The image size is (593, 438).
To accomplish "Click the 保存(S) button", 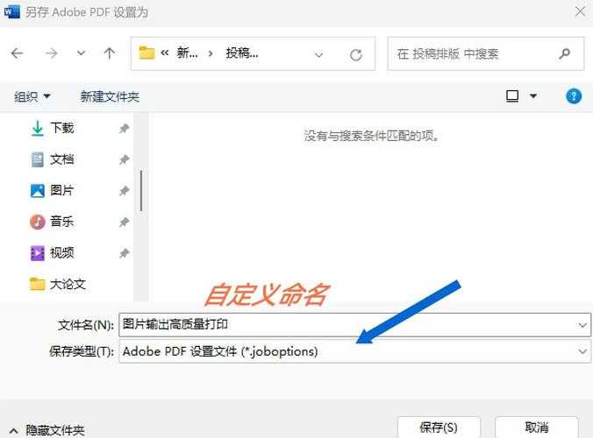I will click(x=439, y=427).
